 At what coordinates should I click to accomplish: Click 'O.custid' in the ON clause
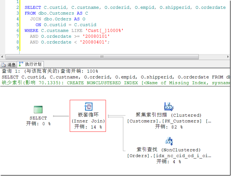click(x=55, y=25)
